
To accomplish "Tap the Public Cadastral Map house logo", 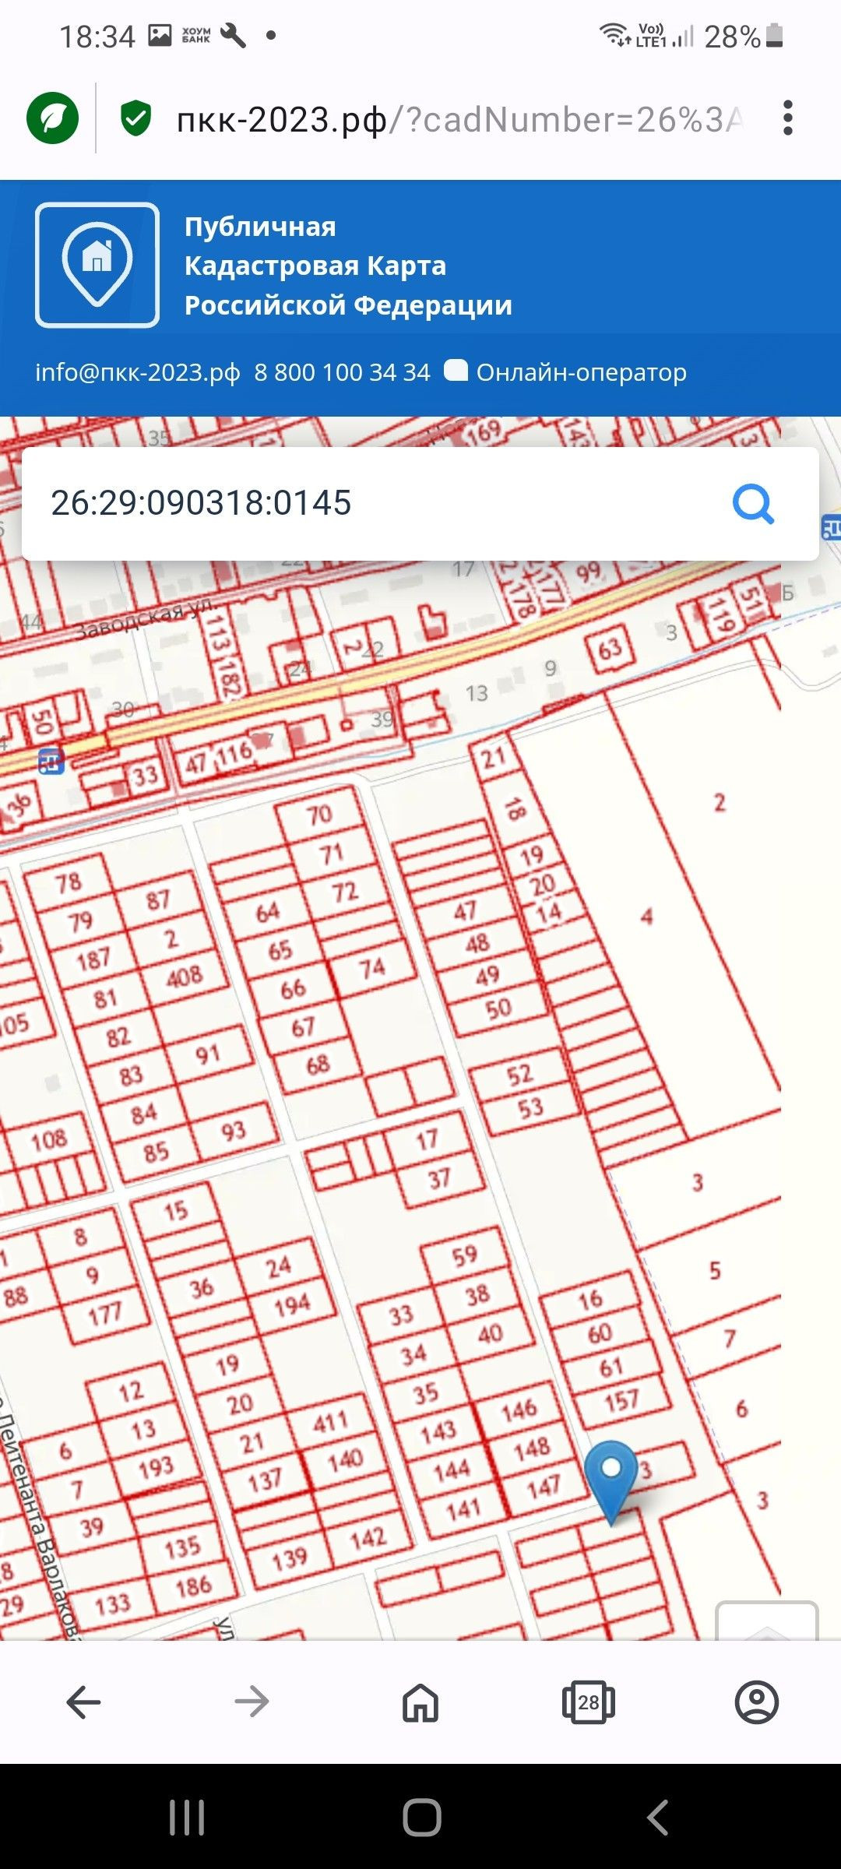I will click(97, 265).
